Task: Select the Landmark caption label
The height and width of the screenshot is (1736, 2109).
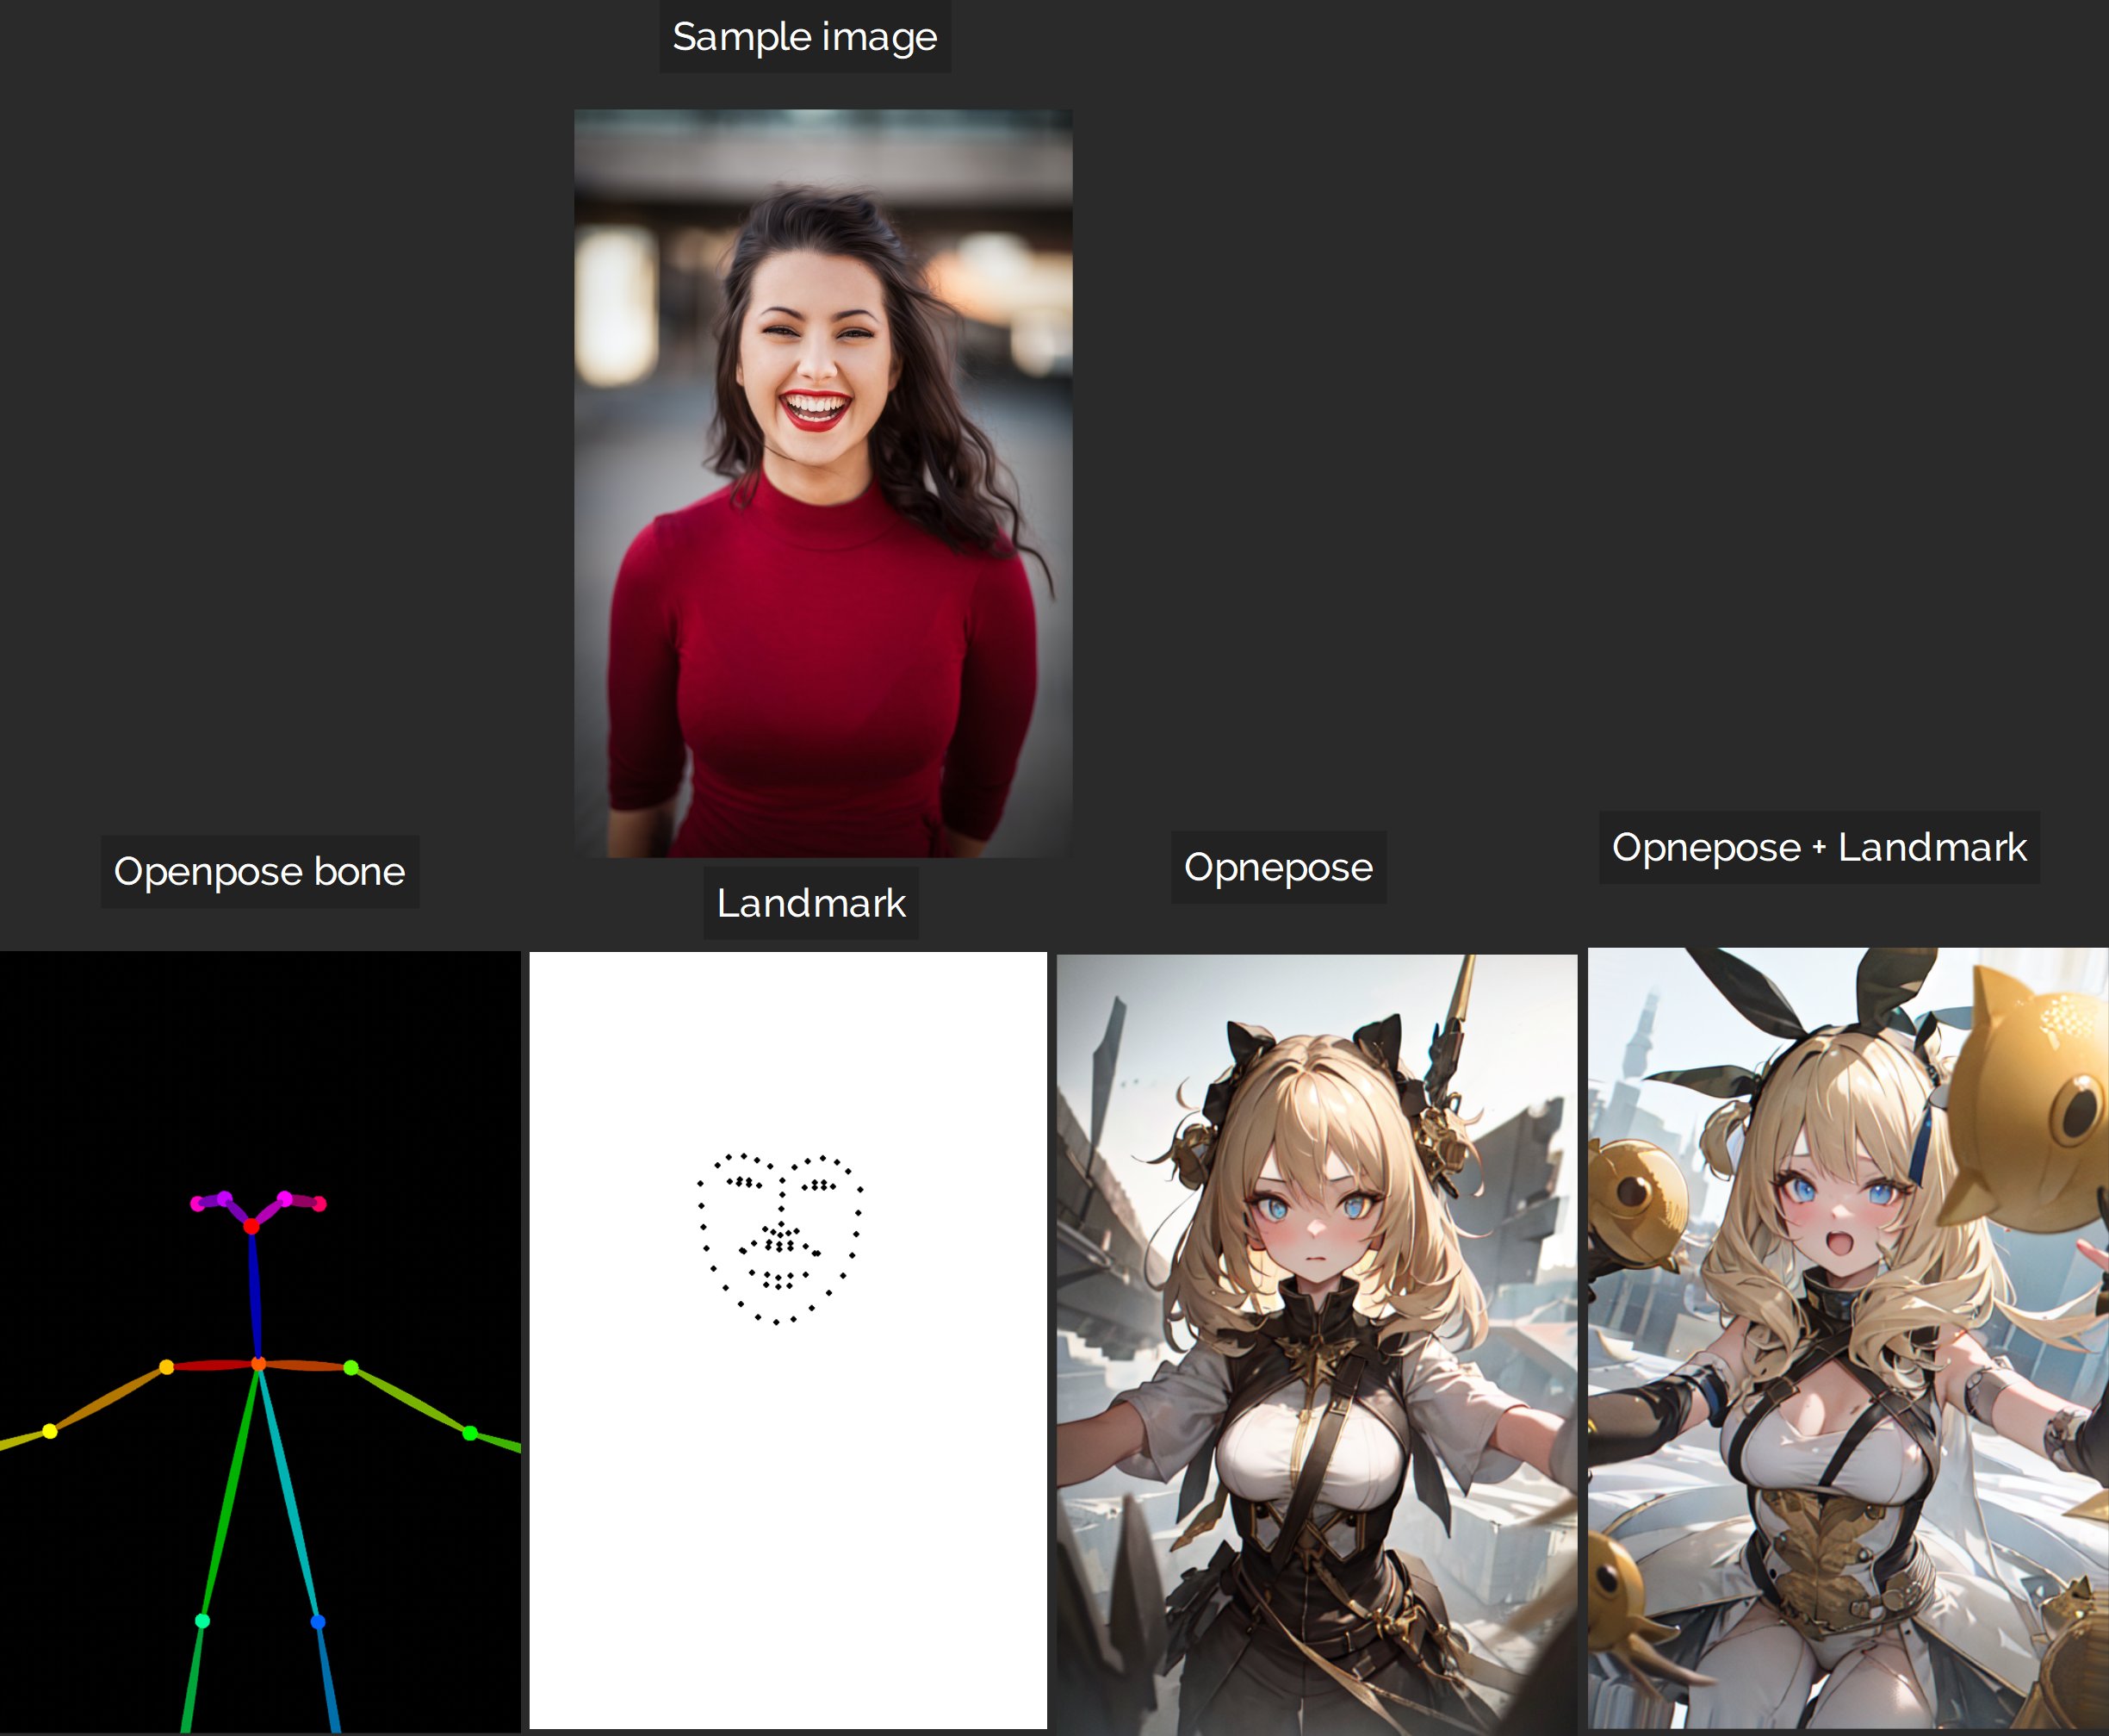Action: click(810, 903)
